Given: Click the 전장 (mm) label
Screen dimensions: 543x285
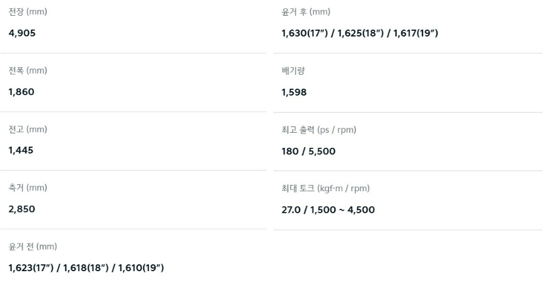Looking at the screenshot, I should click(28, 12).
